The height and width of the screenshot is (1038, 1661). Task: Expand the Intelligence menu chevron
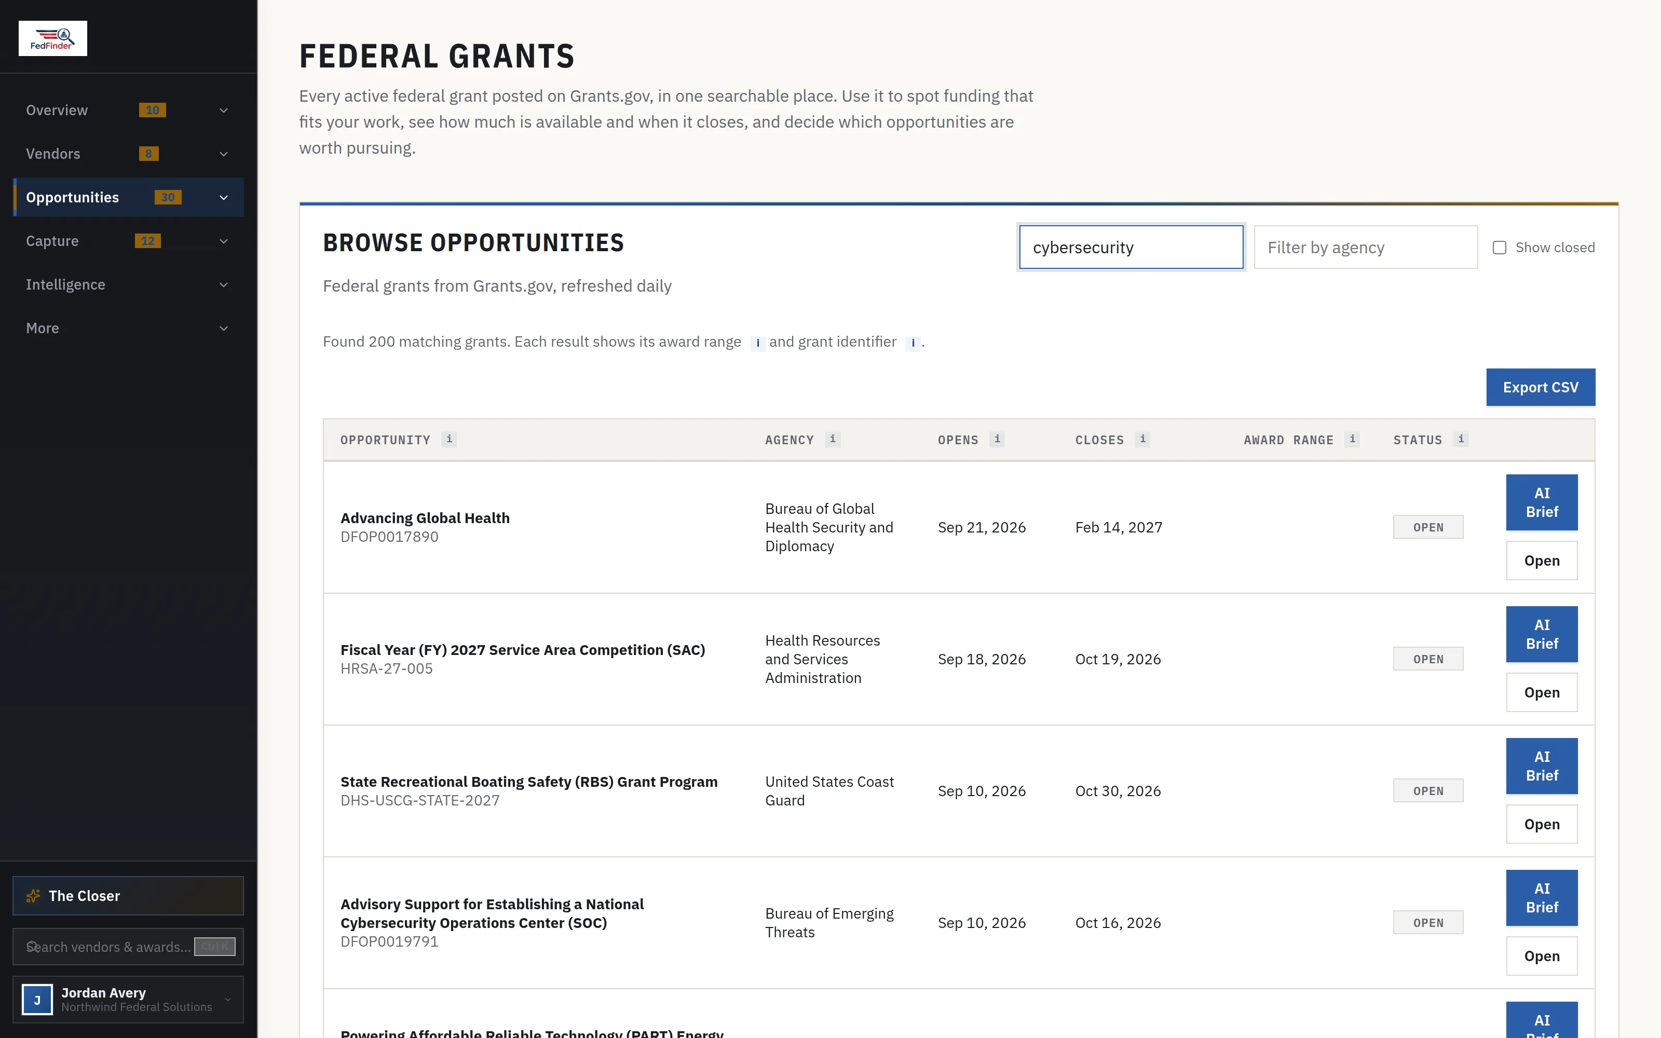[x=224, y=285]
